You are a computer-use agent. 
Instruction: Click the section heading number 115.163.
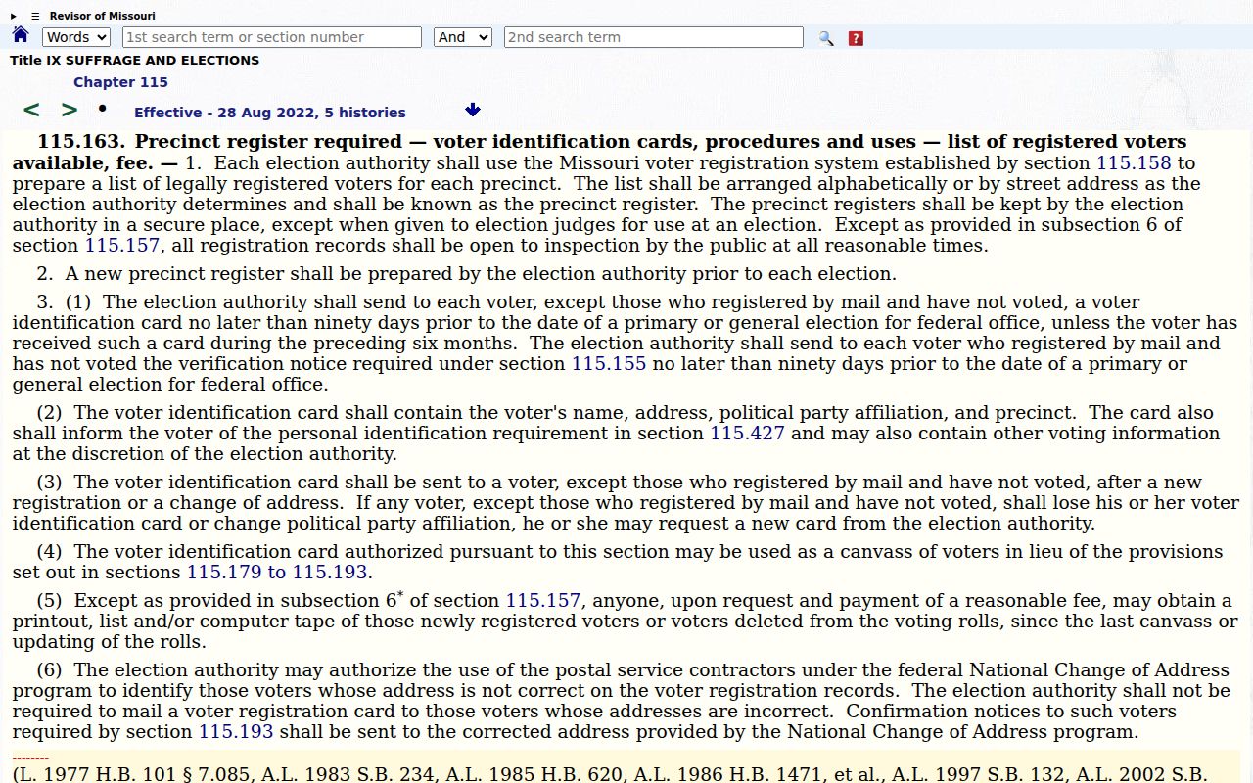tap(81, 142)
